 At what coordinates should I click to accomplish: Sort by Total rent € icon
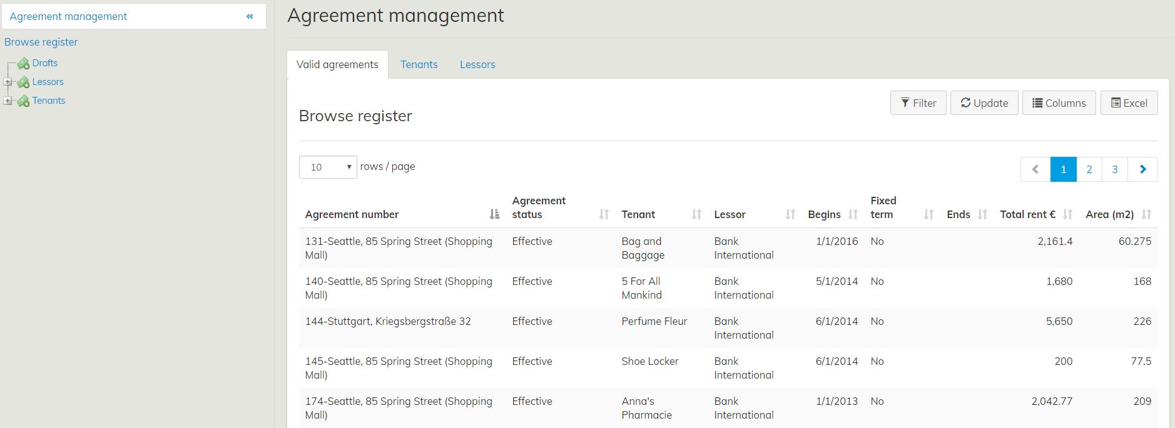point(1067,214)
